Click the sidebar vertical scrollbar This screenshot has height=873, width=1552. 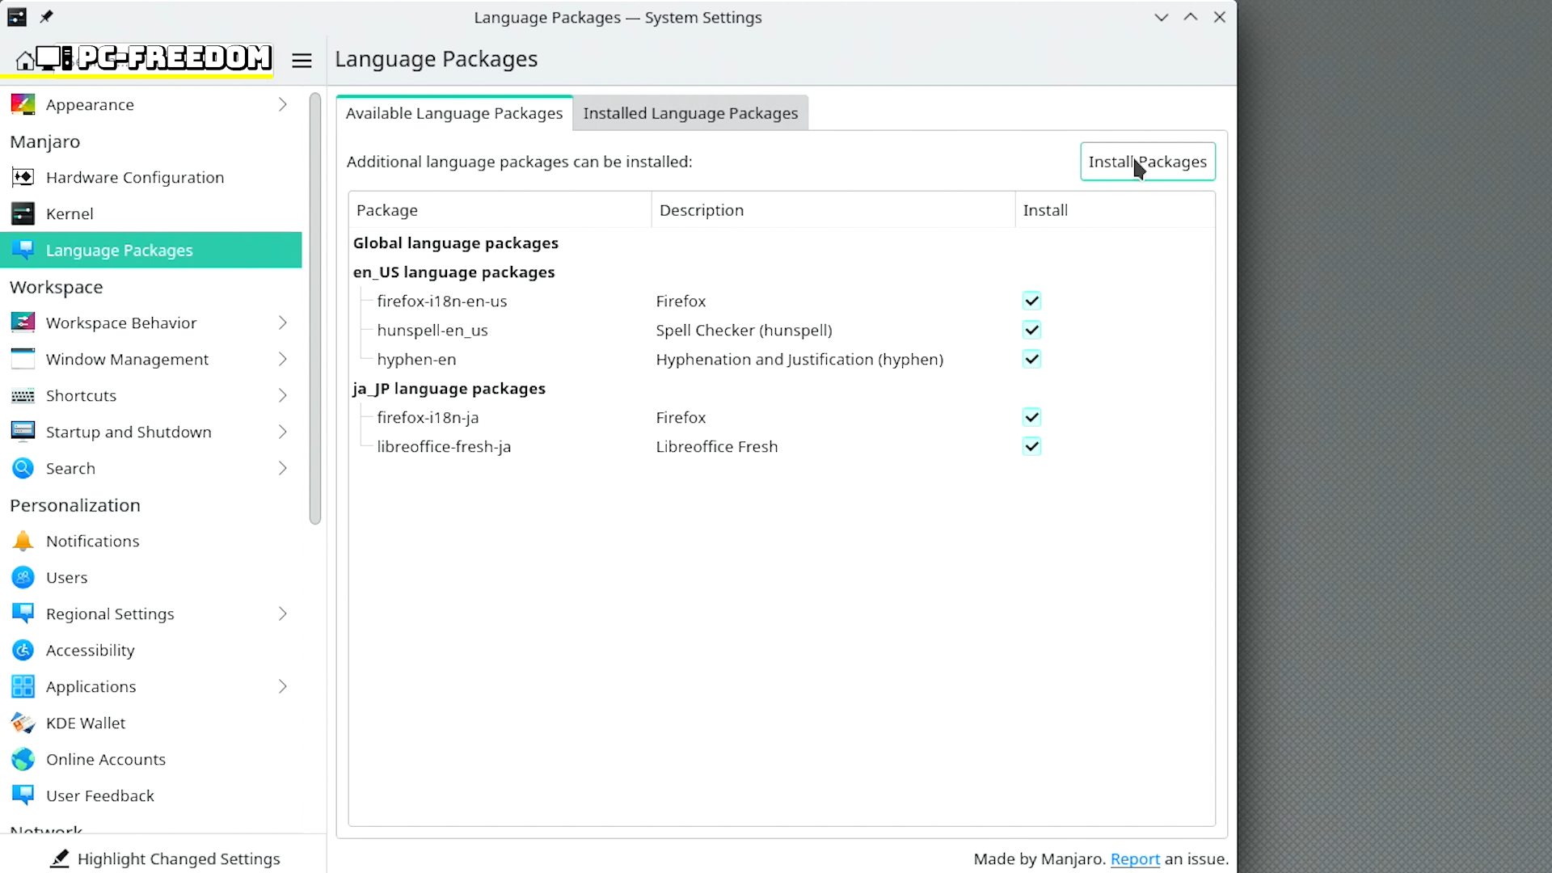(315, 307)
